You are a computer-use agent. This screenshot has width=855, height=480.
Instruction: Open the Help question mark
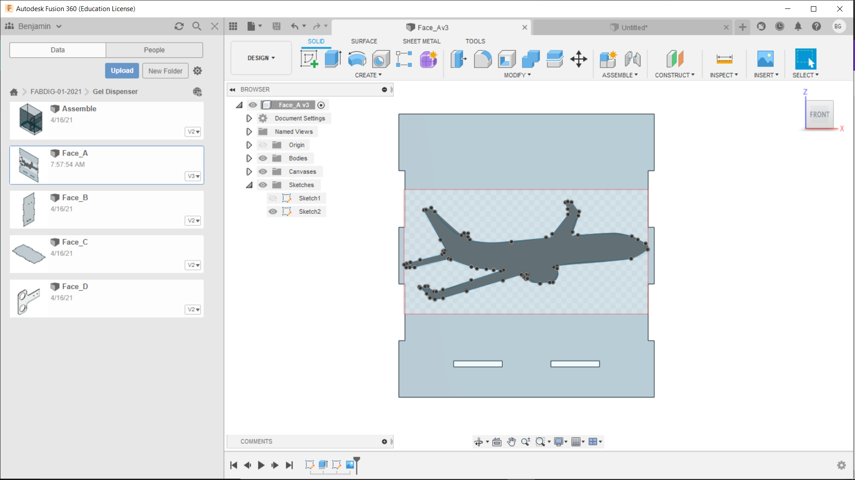coord(816,27)
